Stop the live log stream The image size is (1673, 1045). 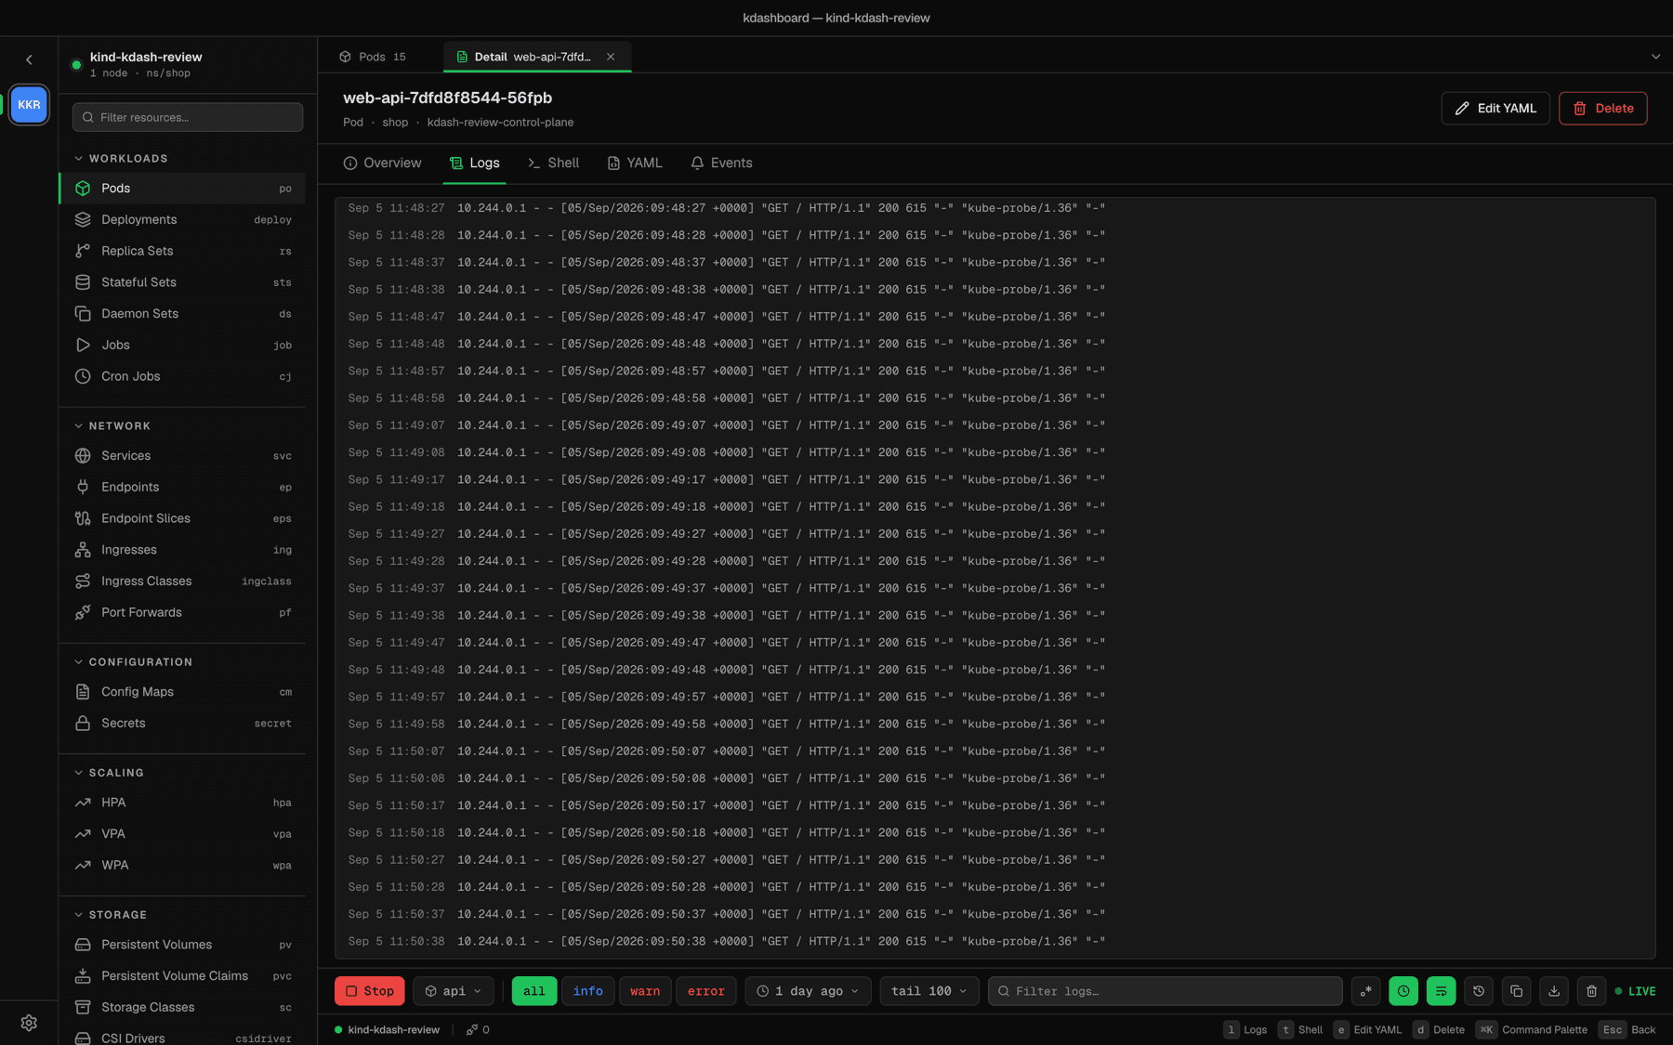point(370,991)
